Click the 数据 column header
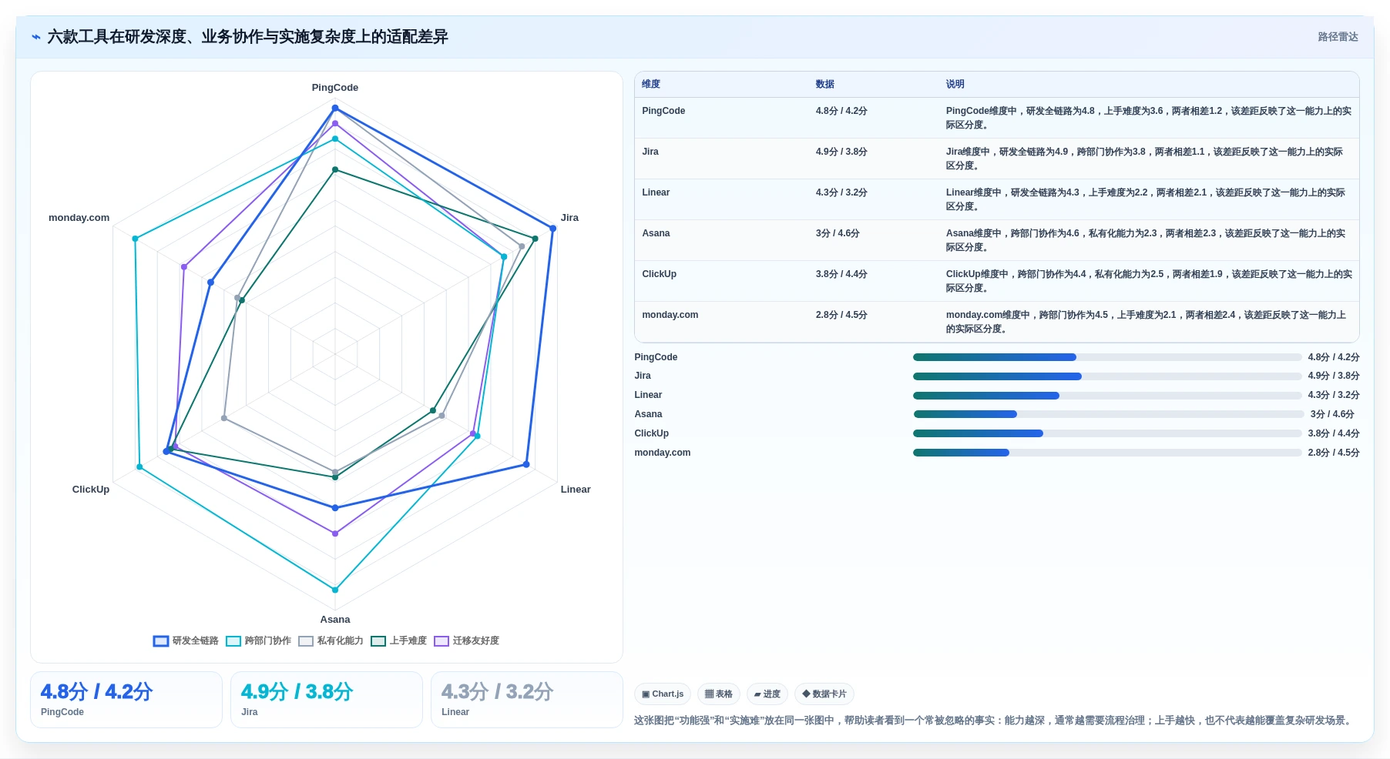The height and width of the screenshot is (759, 1390). (x=825, y=85)
